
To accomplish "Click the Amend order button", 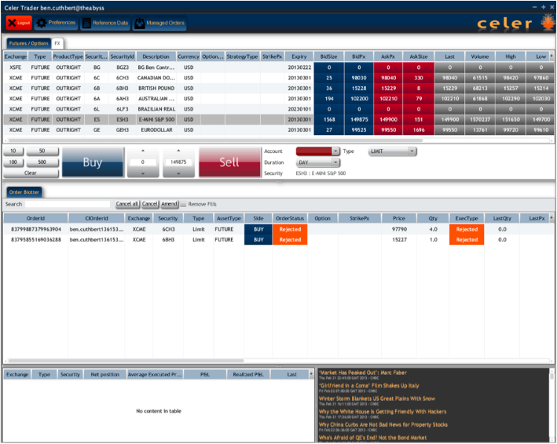I will (x=169, y=204).
